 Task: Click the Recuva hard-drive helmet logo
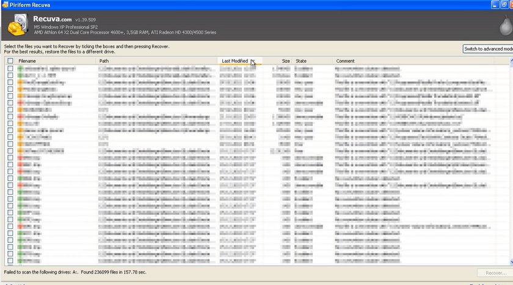coord(18,25)
